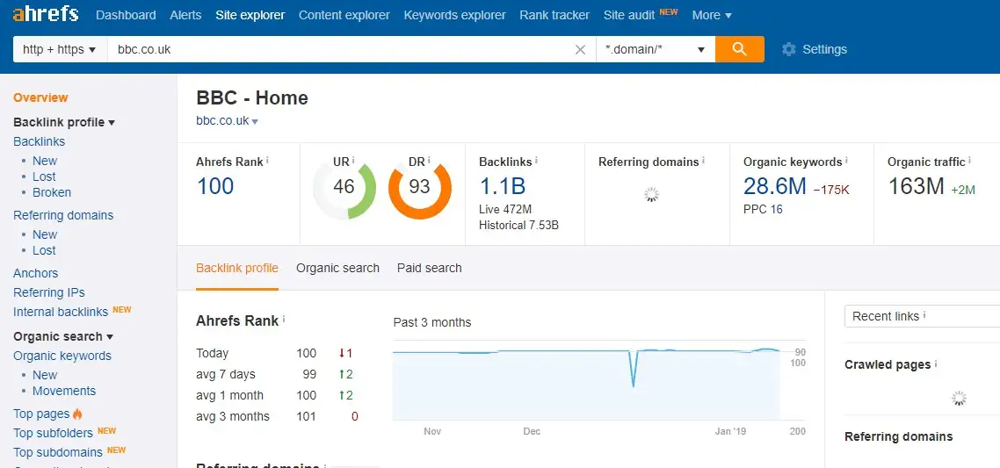This screenshot has width=1000, height=468.
Task: Click the info icon beside Organic traffic
Action: click(970, 161)
